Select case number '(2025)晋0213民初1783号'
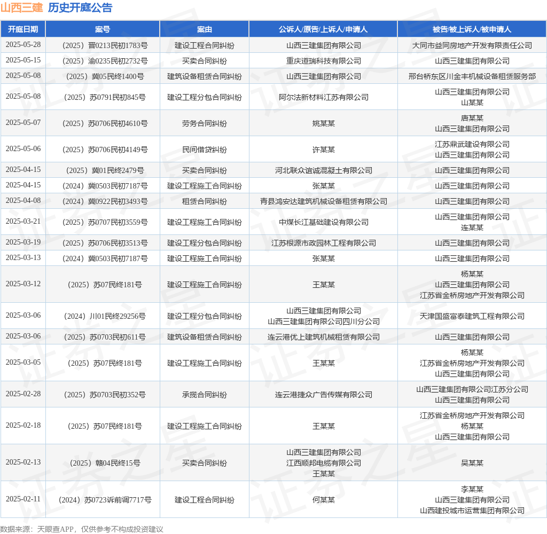 pos(105,45)
